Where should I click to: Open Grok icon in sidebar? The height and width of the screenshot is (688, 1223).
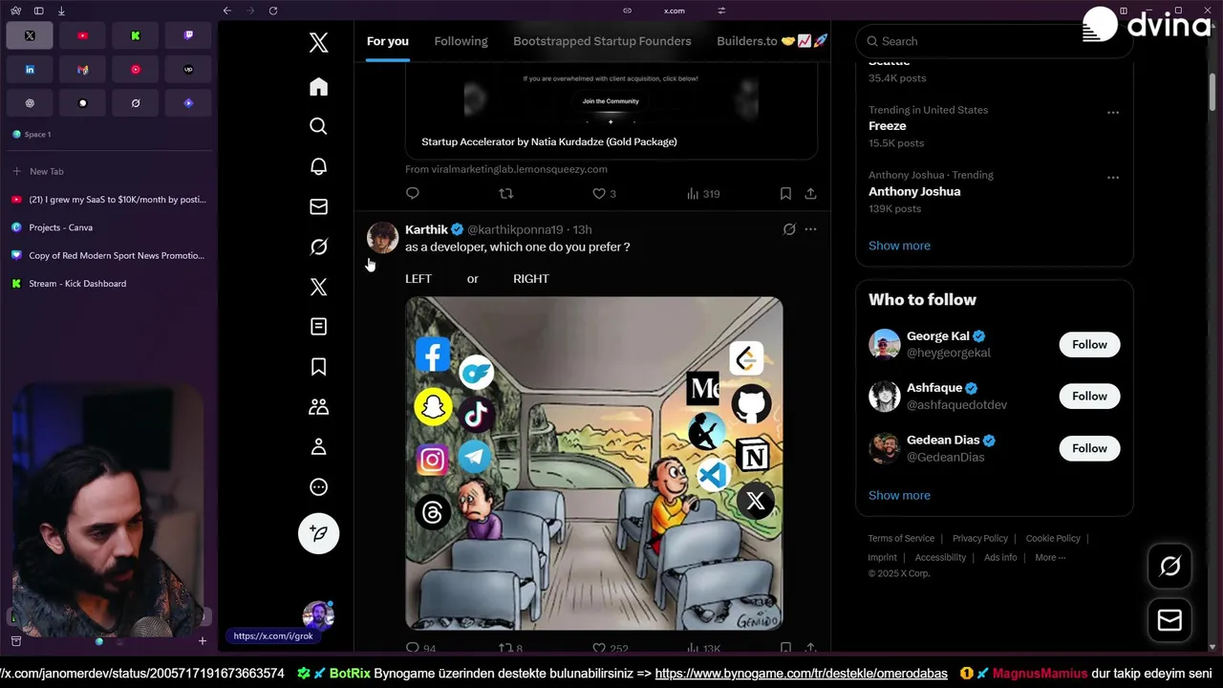[x=319, y=247]
